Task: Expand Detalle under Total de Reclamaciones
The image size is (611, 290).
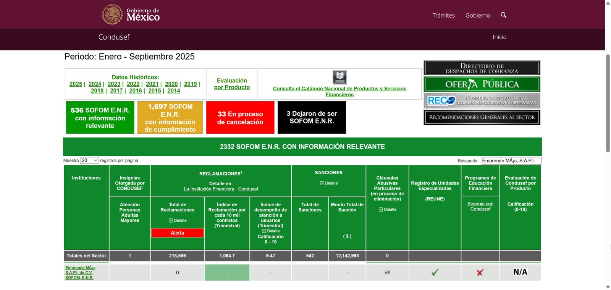Action: (x=178, y=220)
